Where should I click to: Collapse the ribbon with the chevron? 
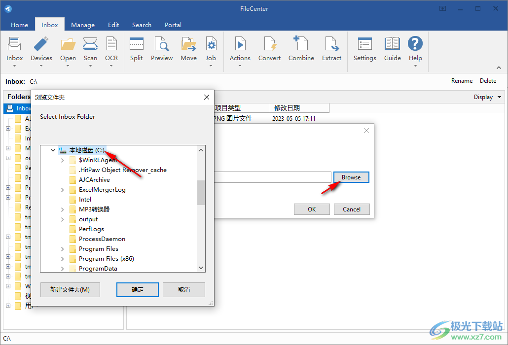499,68
